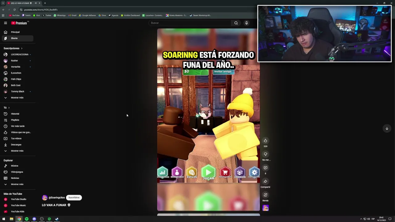Open Spotify from the taskbar

tap(27, 219)
